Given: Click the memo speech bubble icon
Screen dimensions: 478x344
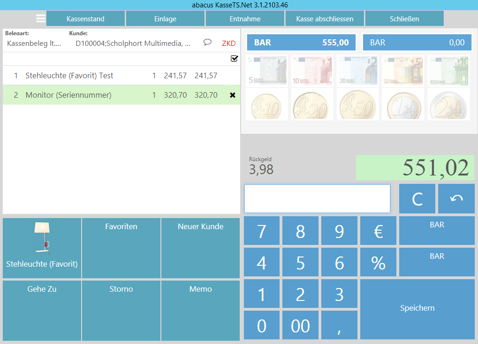Looking at the screenshot, I should point(208,43).
